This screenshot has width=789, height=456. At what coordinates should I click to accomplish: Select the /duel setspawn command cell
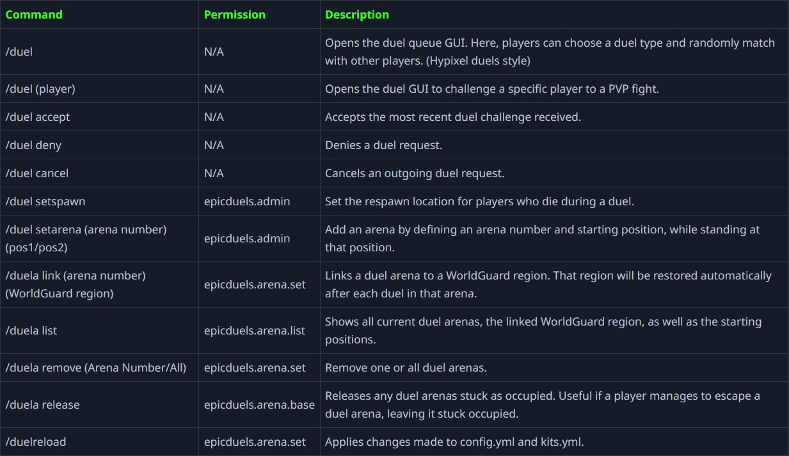(x=45, y=201)
